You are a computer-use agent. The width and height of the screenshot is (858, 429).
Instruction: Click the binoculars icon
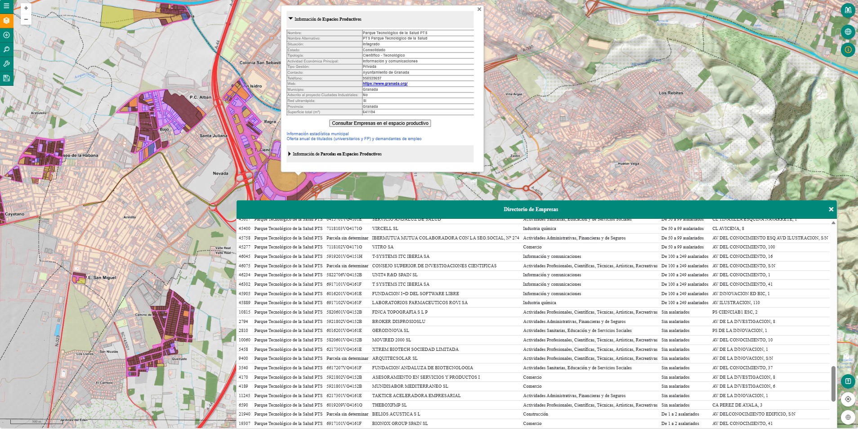[x=848, y=10]
